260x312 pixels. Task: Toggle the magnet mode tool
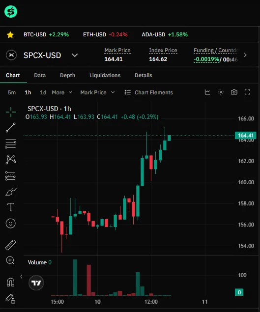click(10, 282)
